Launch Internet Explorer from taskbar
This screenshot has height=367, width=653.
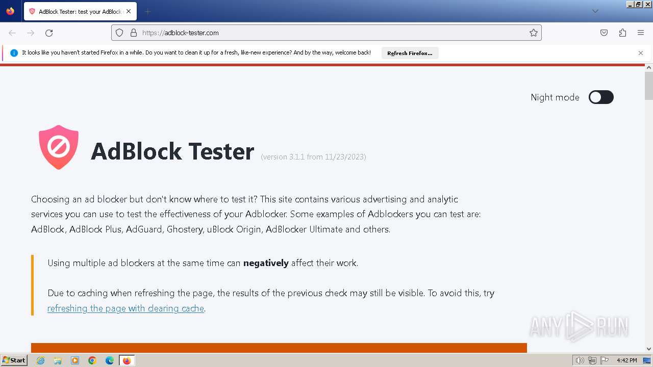[x=40, y=360]
